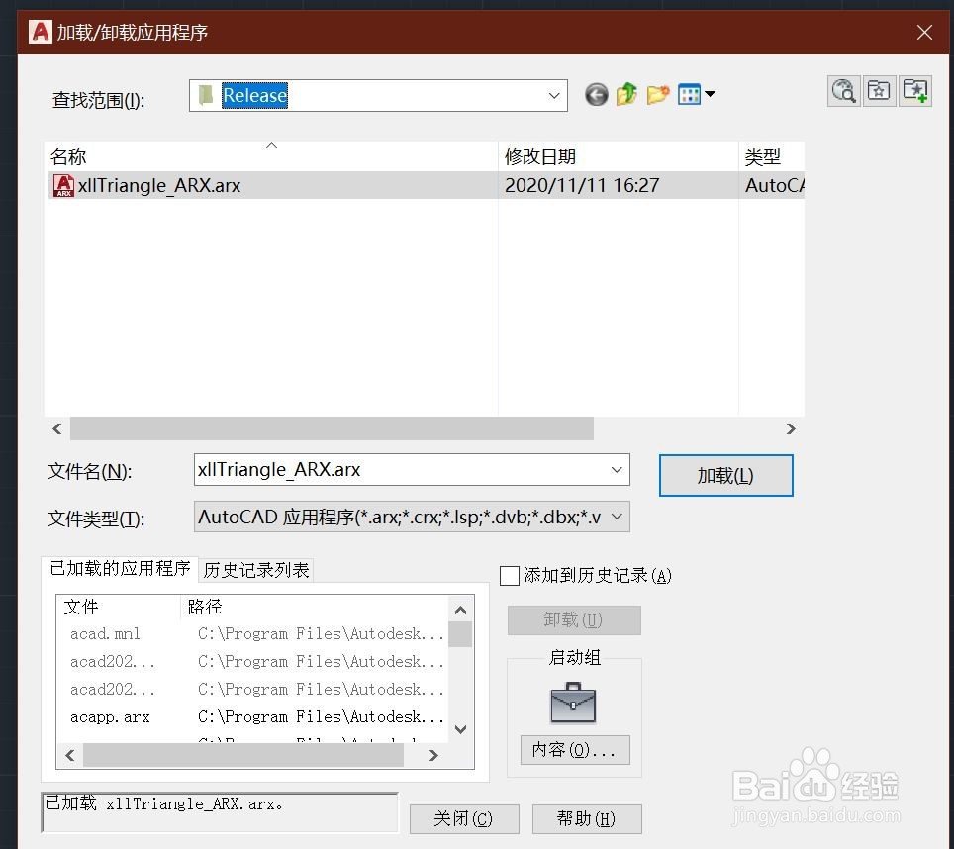Click the Startup Suite briefcase icon

[x=573, y=703]
